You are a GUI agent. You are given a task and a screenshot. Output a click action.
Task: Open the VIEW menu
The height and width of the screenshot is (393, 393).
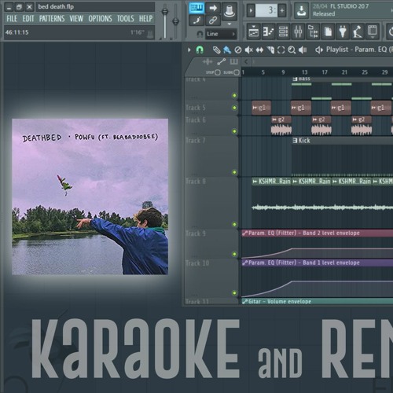(76, 19)
